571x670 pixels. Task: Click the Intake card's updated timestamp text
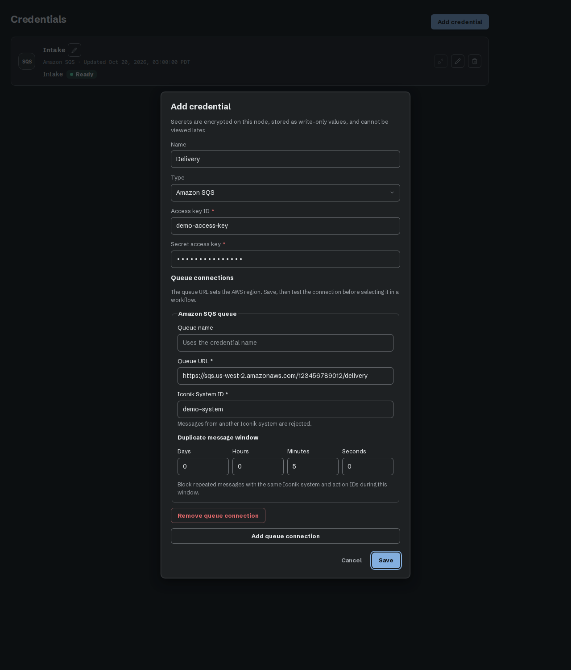click(x=137, y=62)
